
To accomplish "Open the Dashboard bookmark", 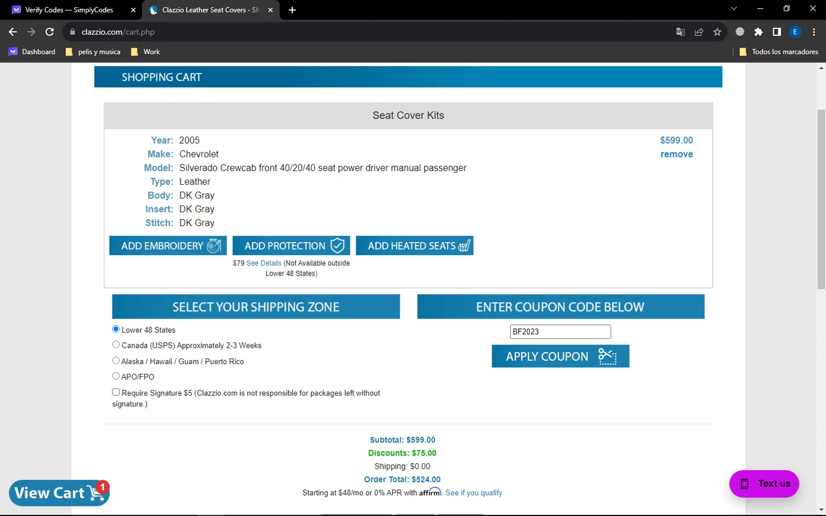I will tap(32, 52).
